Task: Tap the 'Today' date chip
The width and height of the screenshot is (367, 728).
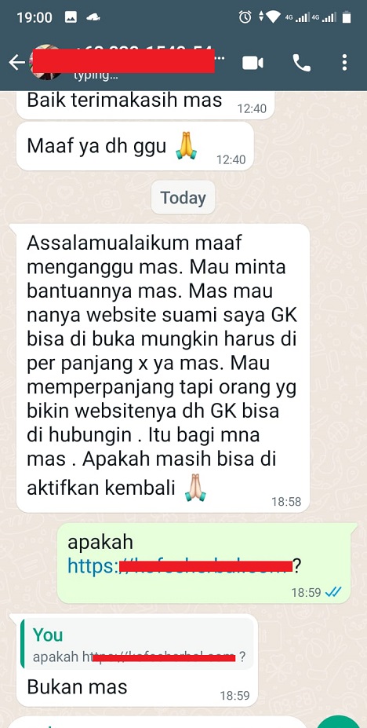Action: [x=183, y=198]
